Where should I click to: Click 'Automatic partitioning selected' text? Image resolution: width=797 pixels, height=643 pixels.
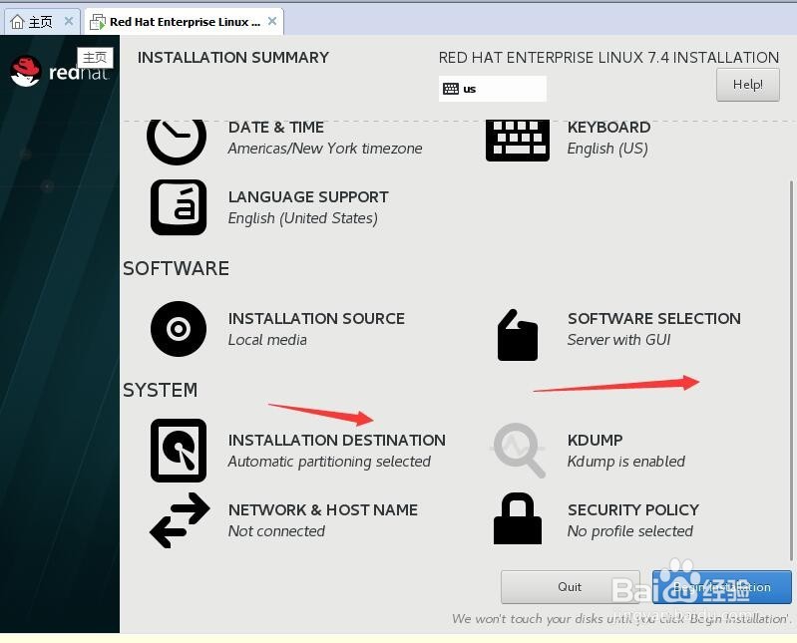pos(329,462)
